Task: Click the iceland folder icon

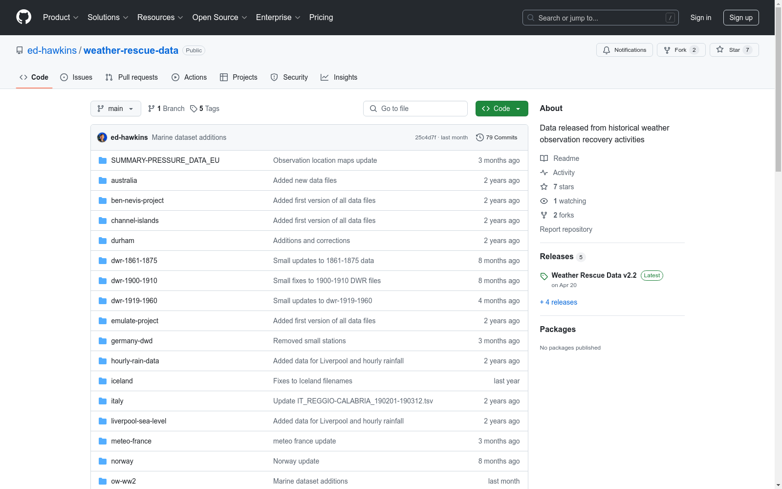Action: (103, 381)
